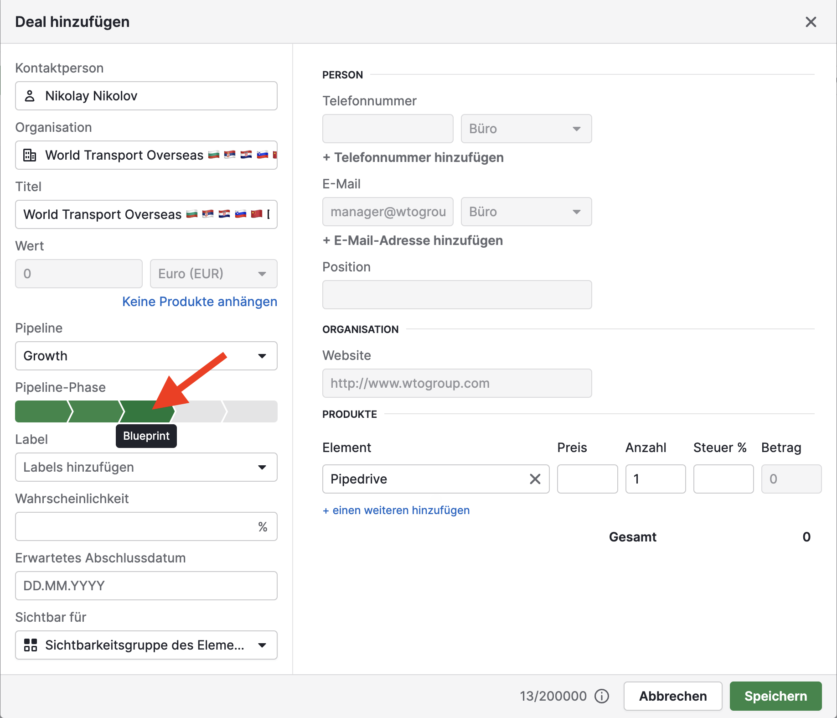Close the Deal hinzufügen dialog
837x718 pixels.
(x=811, y=22)
